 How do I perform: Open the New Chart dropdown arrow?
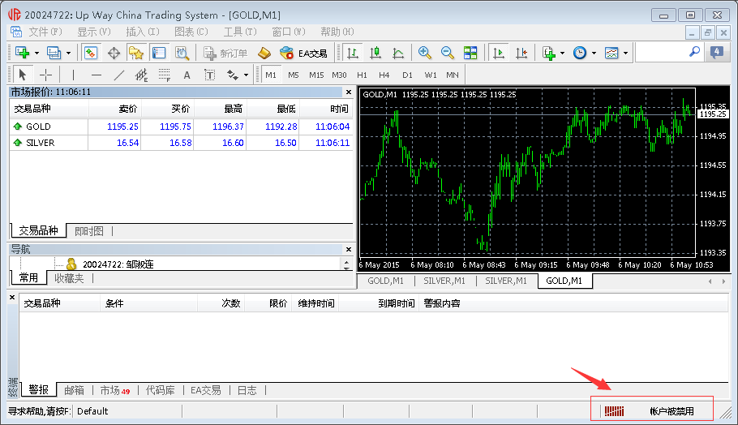coord(36,53)
